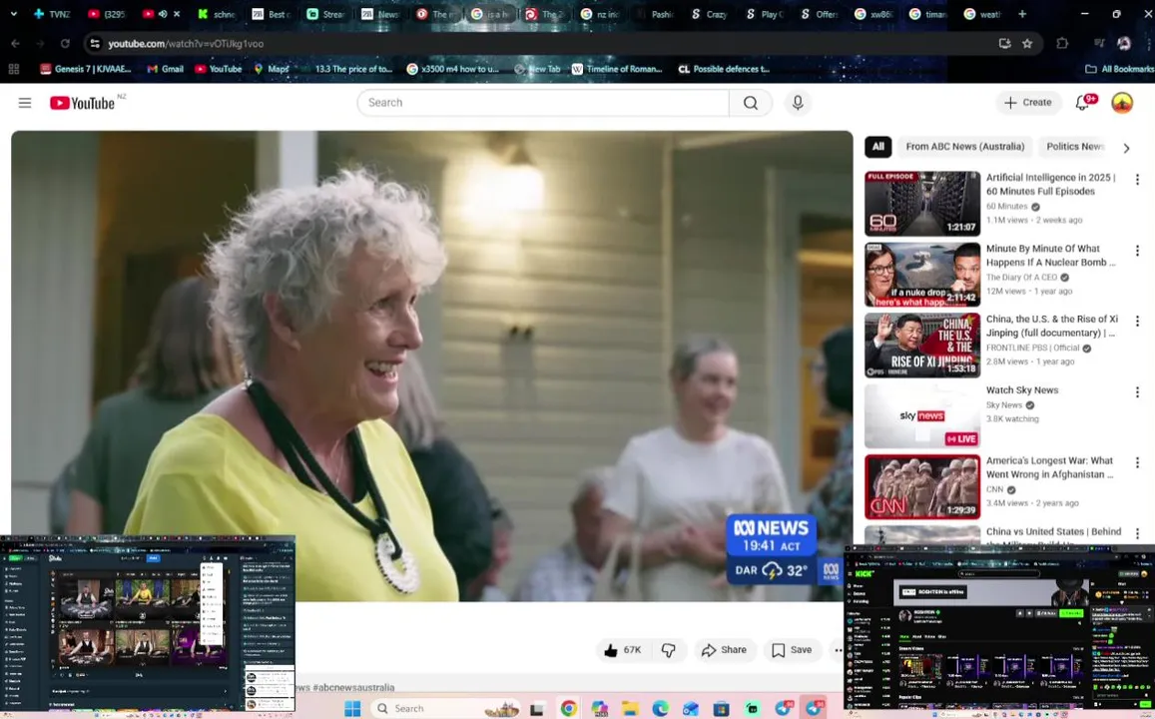Switch to the Crazy browser tab
Viewport: 1155px width, 719px height.
[709, 14]
